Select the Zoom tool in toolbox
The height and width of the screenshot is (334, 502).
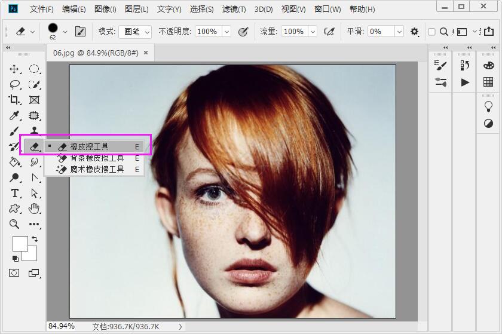coord(14,224)
